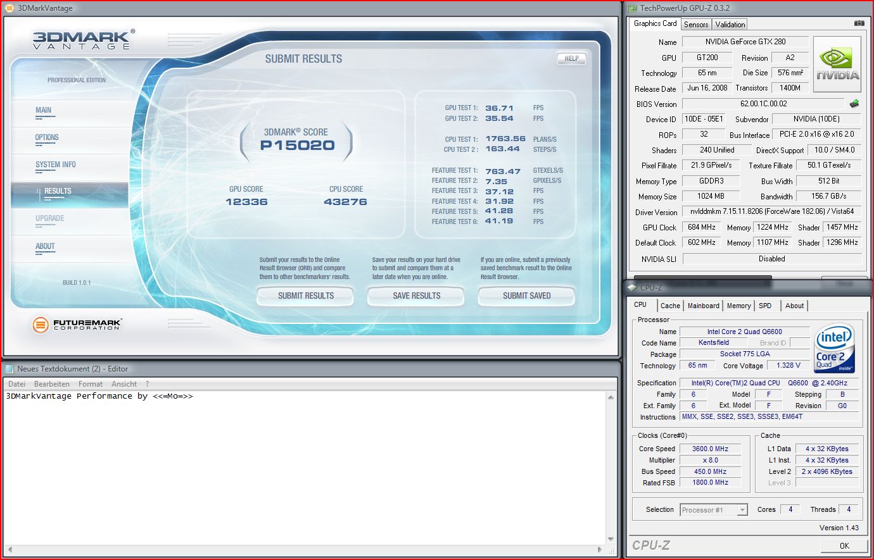Click the SUBMIT SAVED button

coord(527,296)
